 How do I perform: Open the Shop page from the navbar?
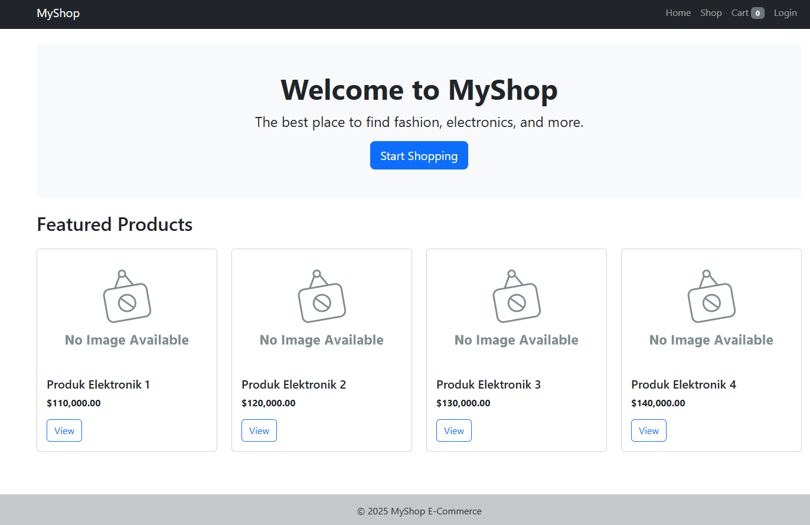[x=711, y=12]
